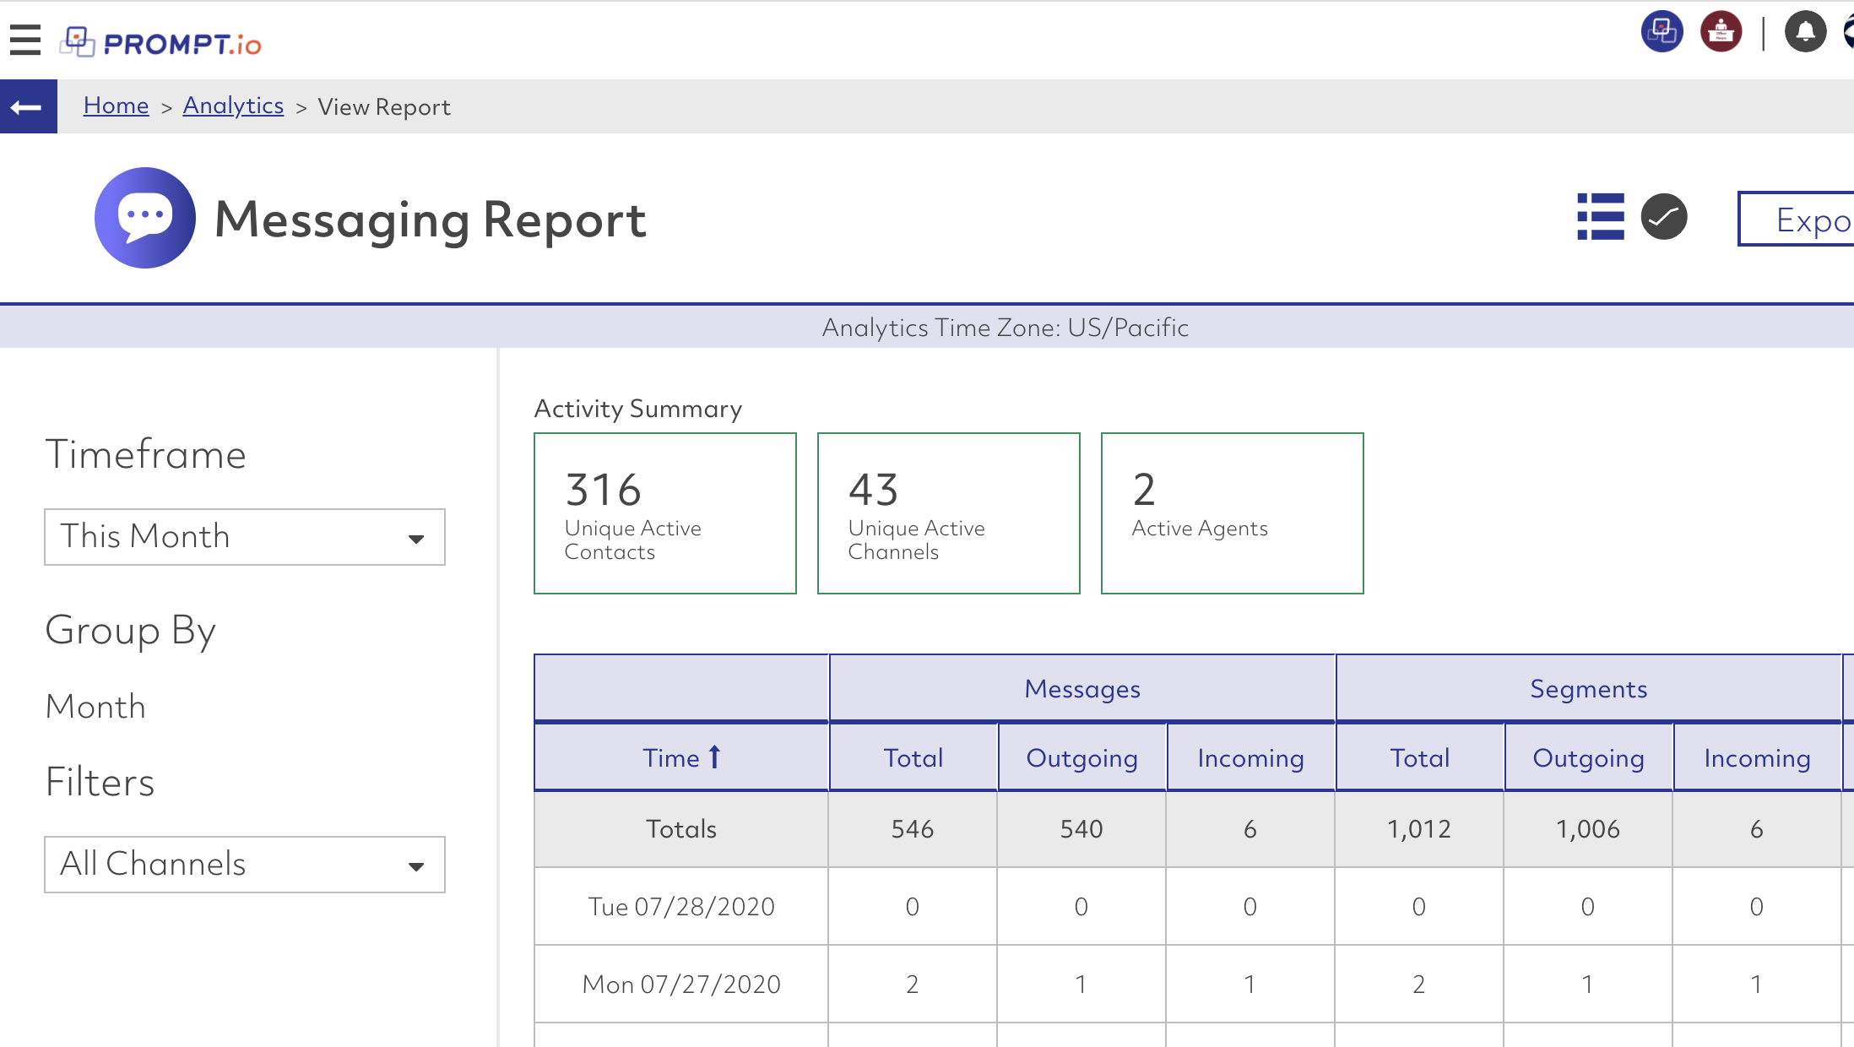Click the Tue 07/28/2020 row date

[681, 907]
